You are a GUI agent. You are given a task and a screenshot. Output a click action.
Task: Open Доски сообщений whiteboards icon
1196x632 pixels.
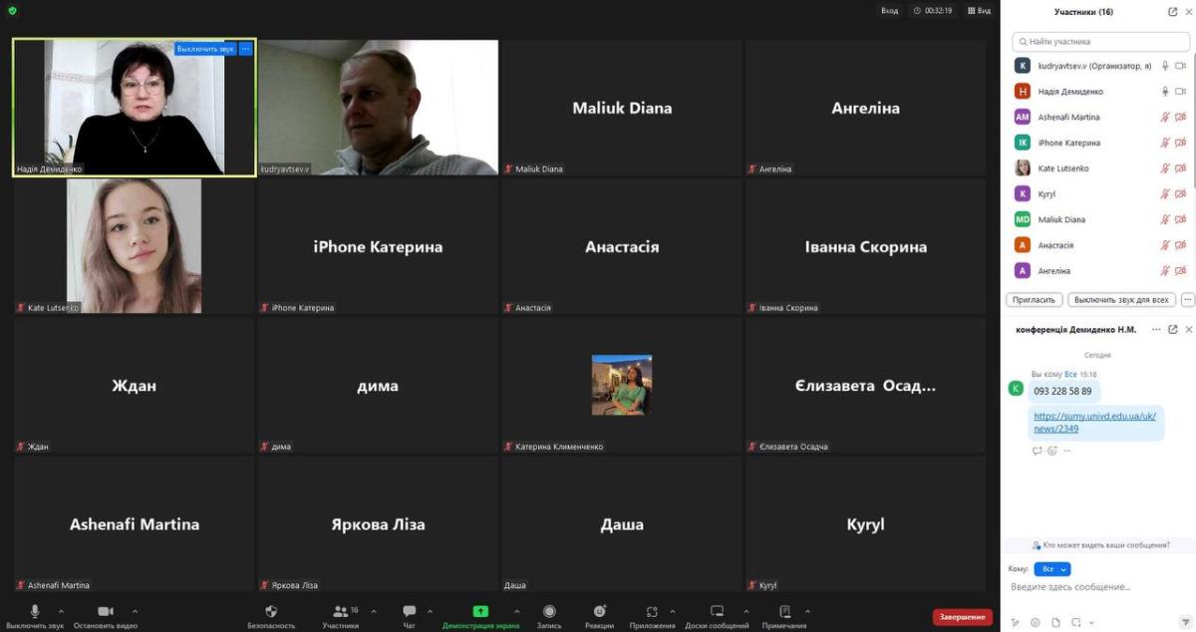click(717, 612)
